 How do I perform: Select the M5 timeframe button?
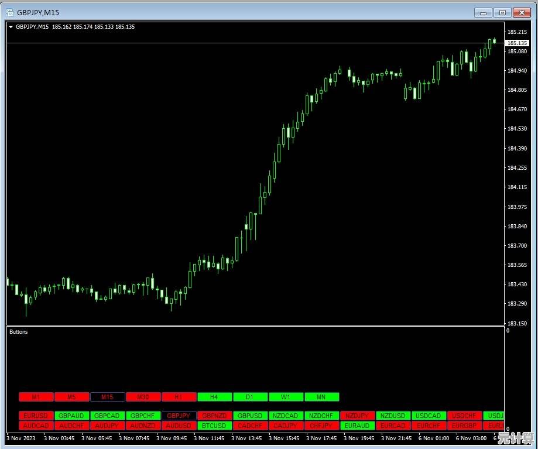[x=71, y=397]
